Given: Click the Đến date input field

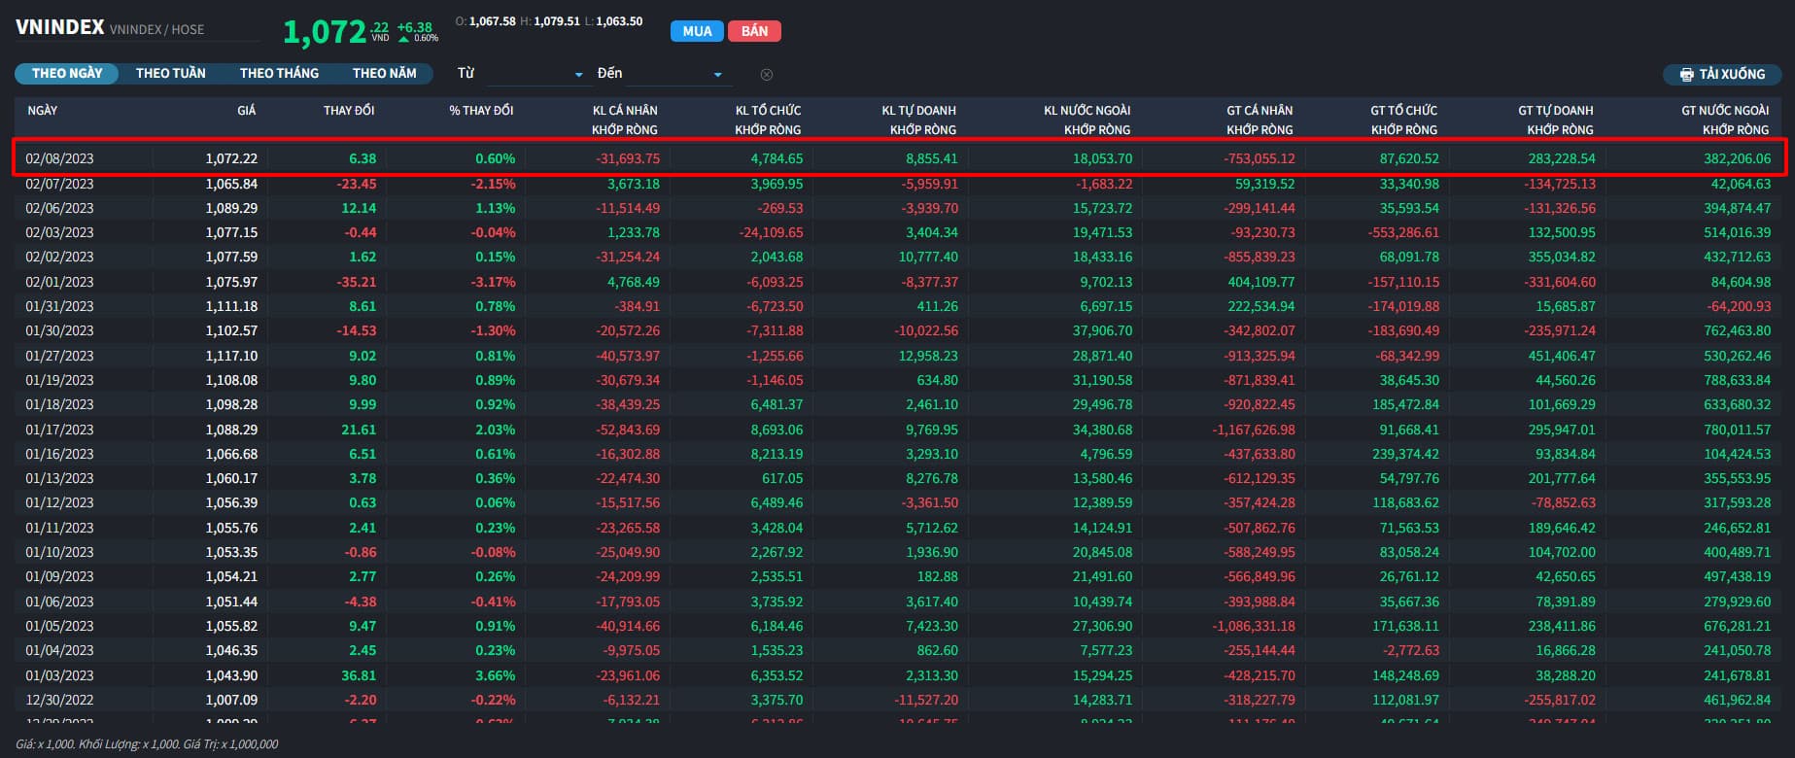Looking at the screenshot, I should tap(669, 74).
